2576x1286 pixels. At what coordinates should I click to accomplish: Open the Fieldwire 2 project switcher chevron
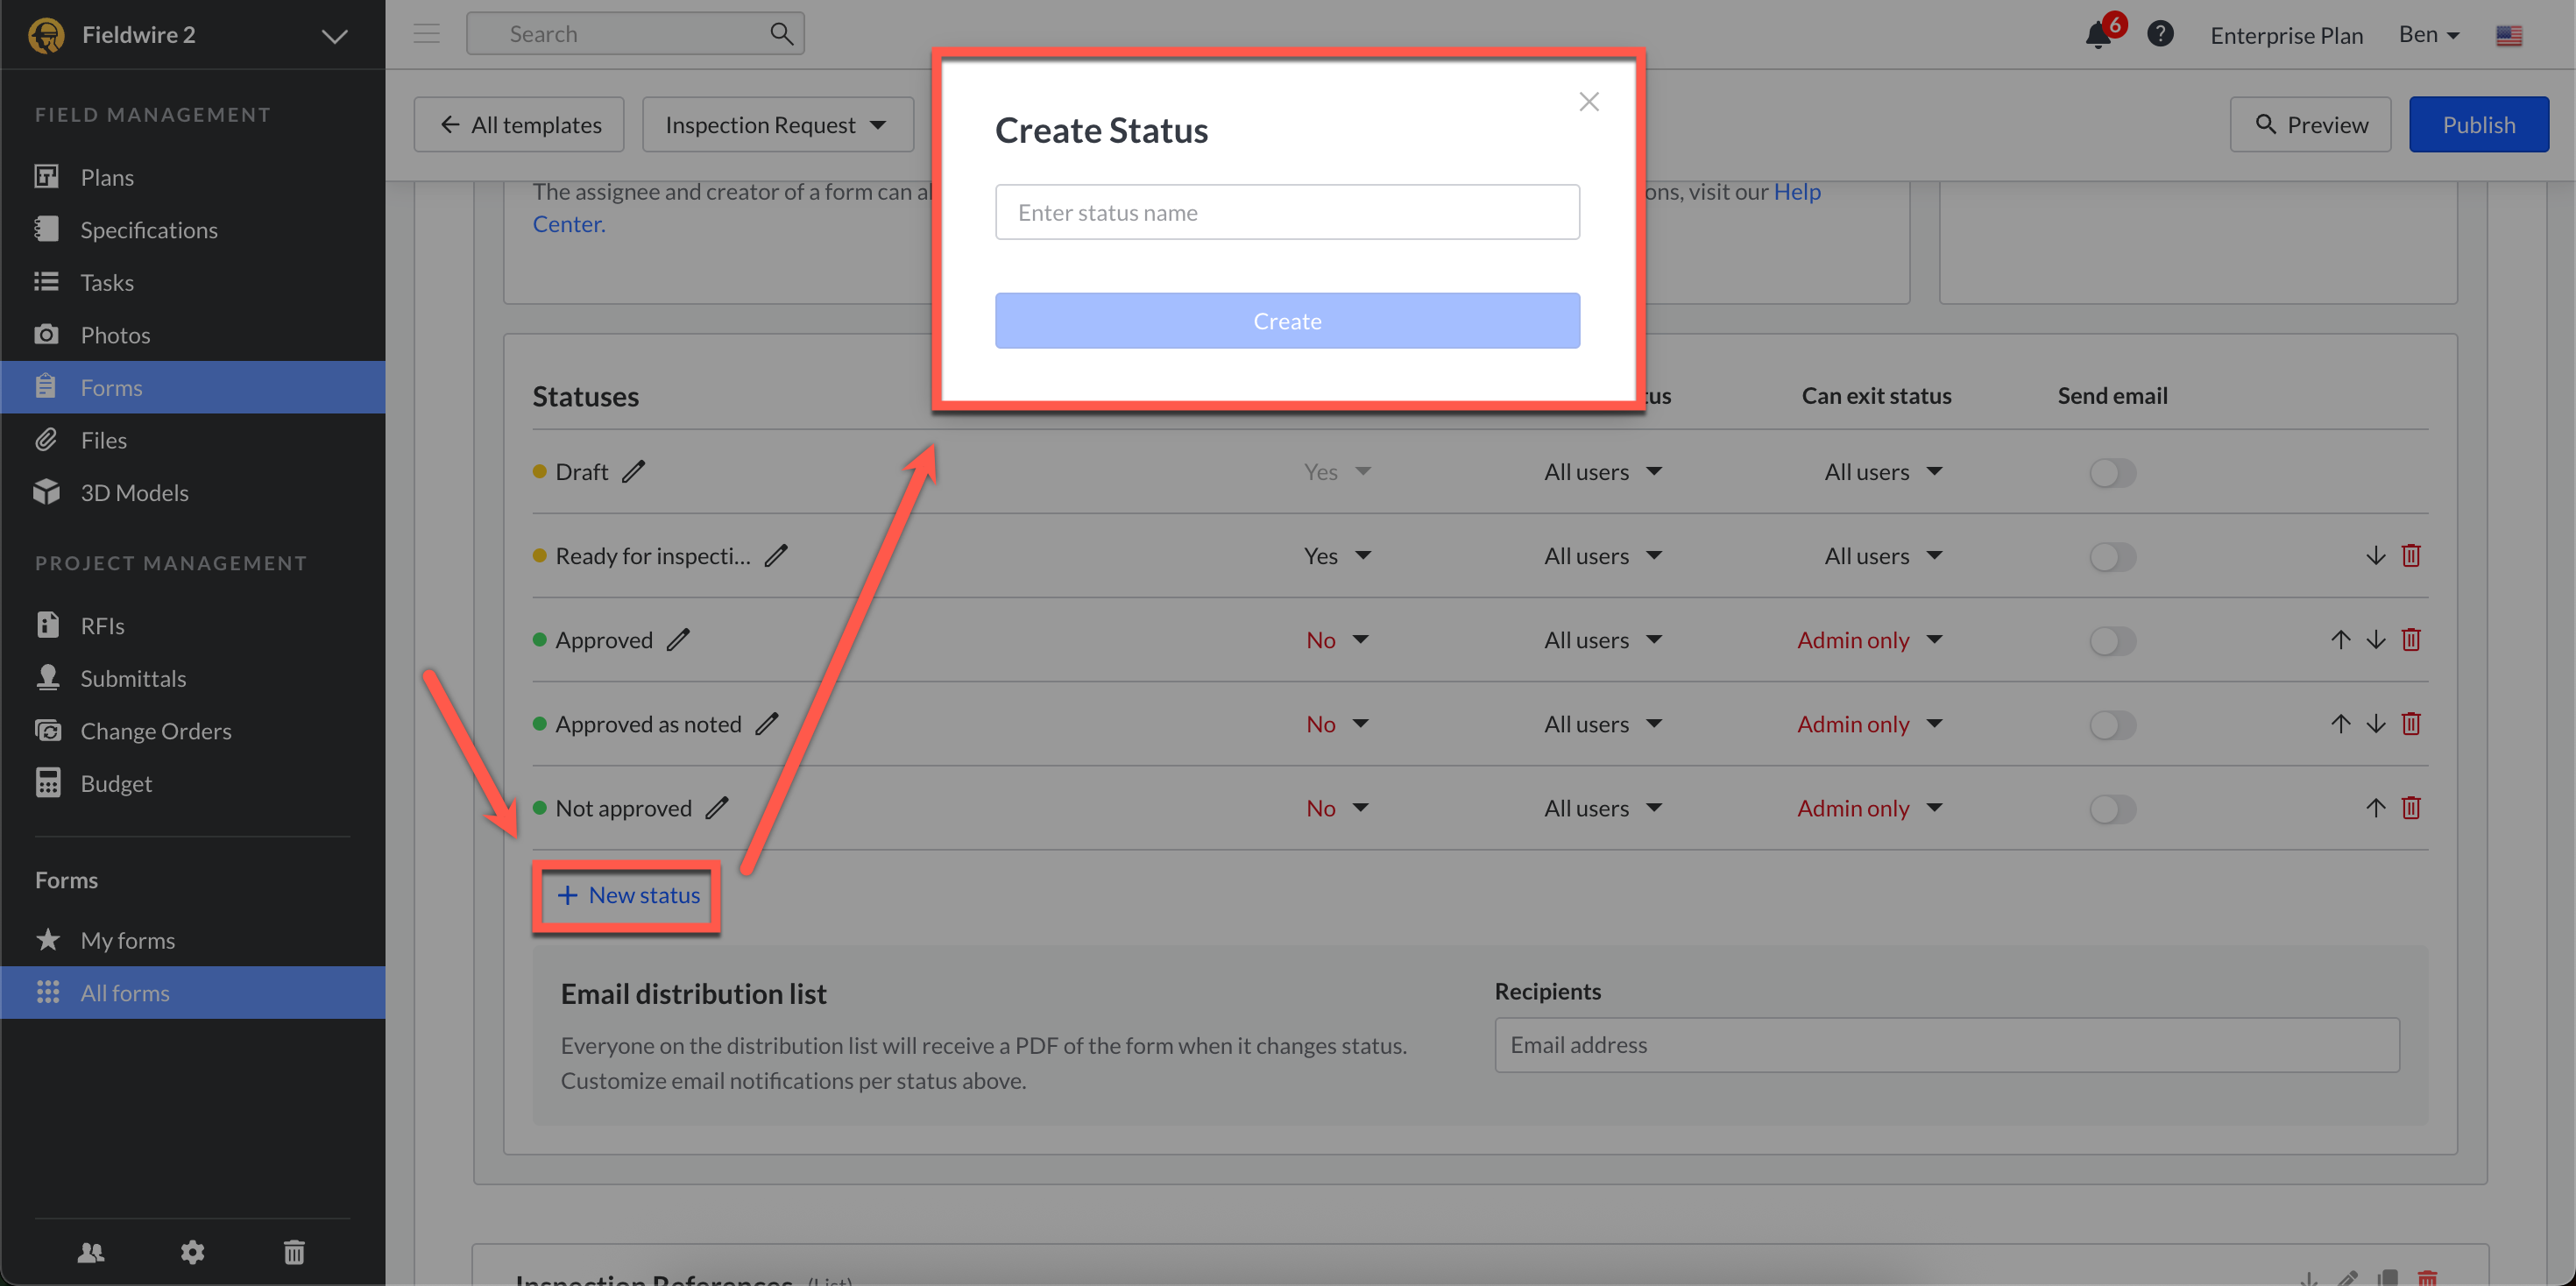(334, 36)
